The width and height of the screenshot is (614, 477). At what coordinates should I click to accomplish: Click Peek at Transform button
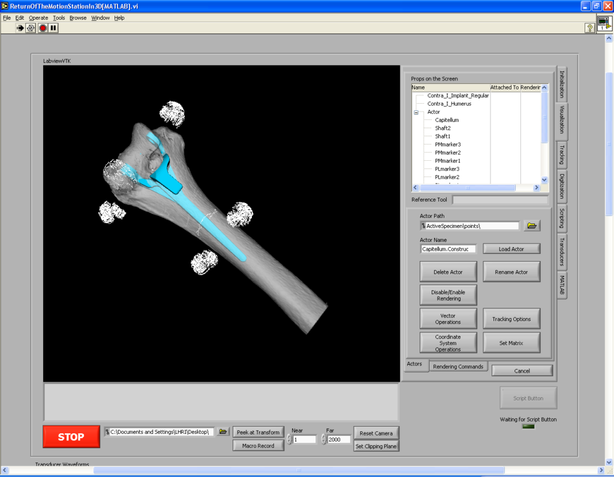click(258, 433)
